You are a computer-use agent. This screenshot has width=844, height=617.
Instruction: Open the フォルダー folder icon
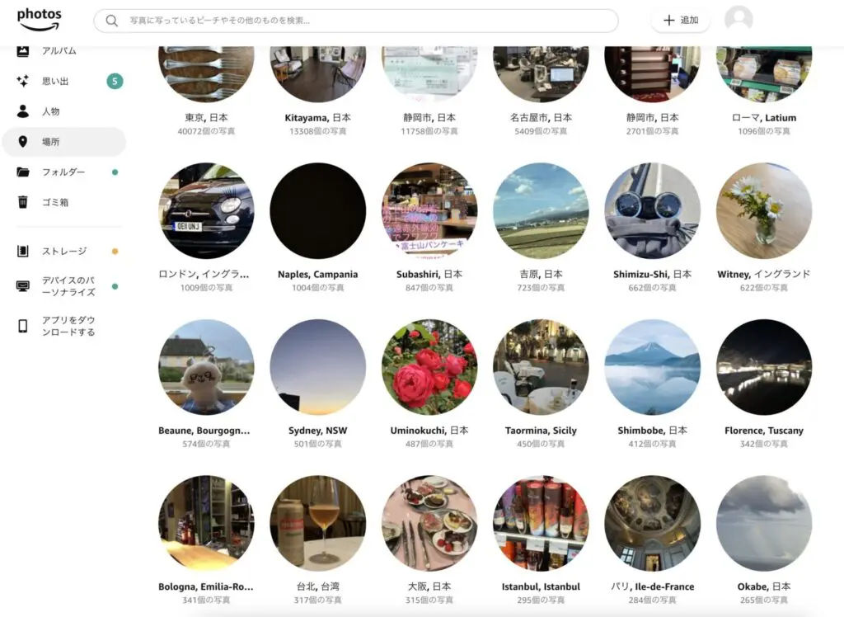pyautogui.click(x=22, y=172)
